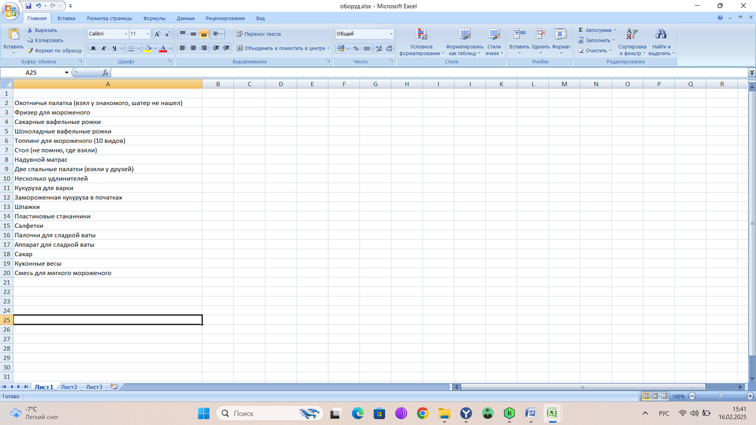Image resolution: width=756 pixels, height=425 pixels.
Task: Increase decimal places
Action: [x=379, y=48]
